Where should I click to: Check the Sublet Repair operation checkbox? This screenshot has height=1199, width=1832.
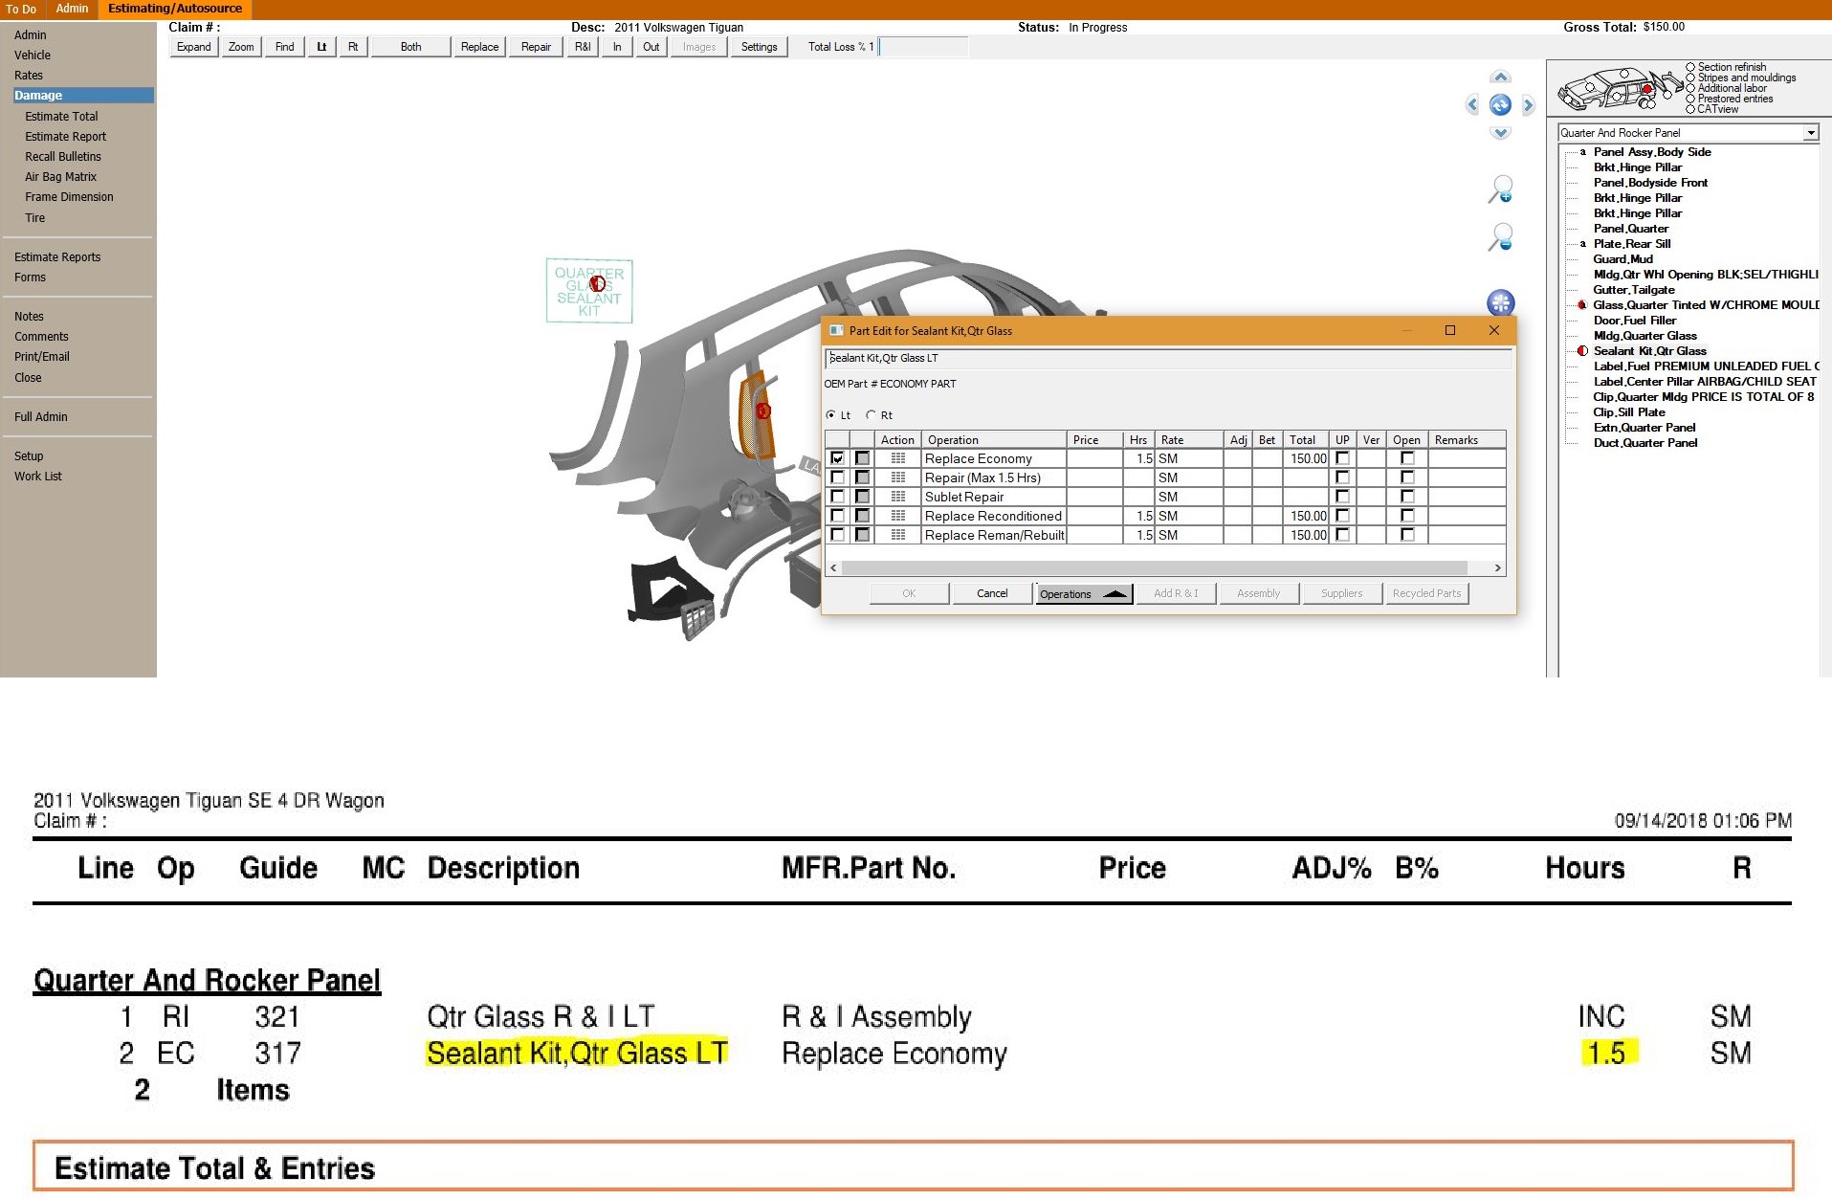tap(837, 497)
